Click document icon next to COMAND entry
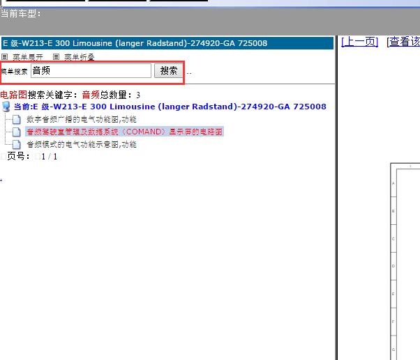Image resolution: width=420 pixels, height=360 pixels. [17, 132]
